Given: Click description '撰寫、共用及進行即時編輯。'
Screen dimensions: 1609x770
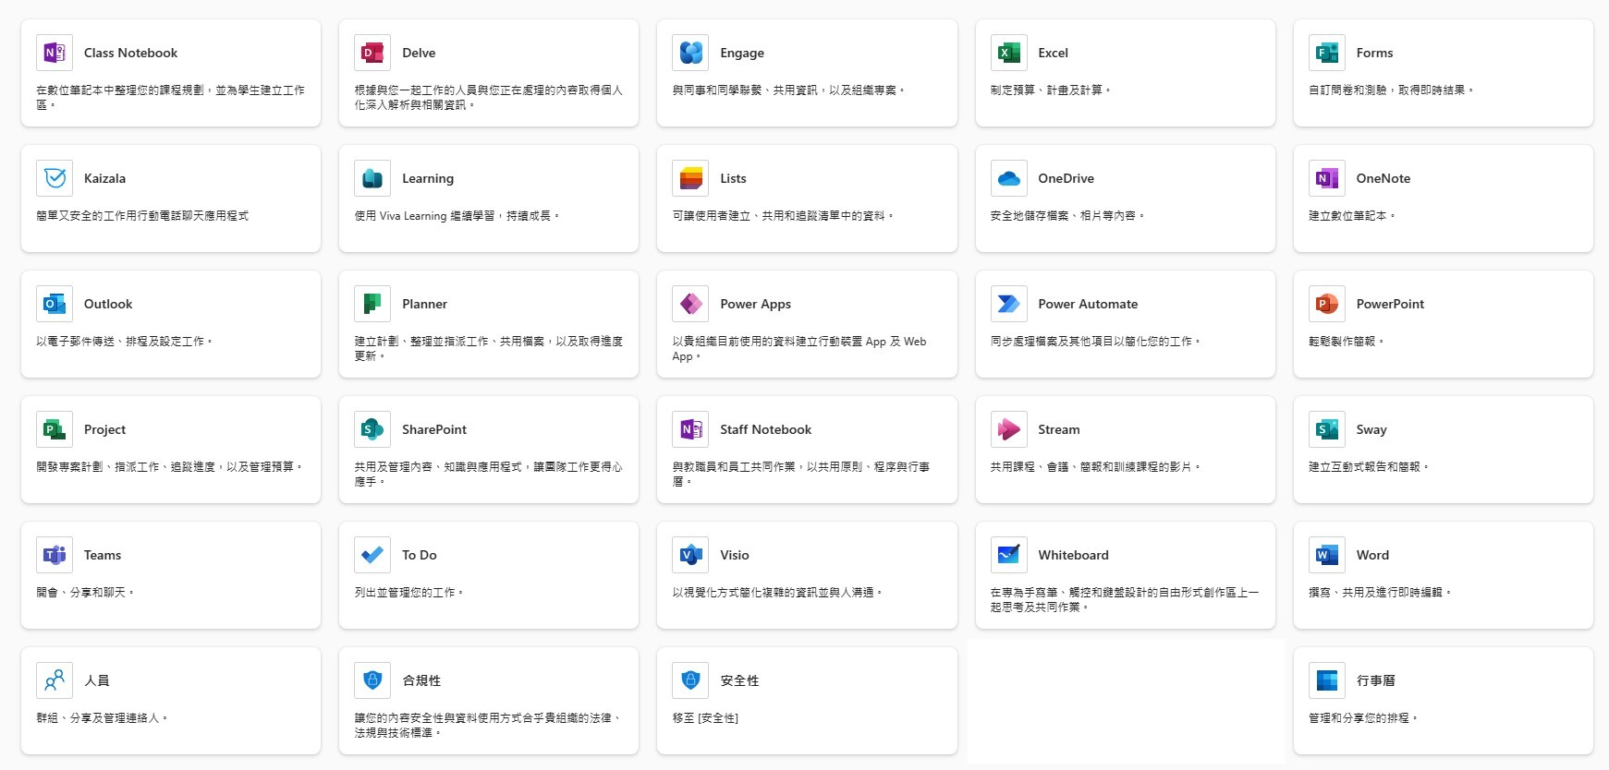Looking at the screenshot, I should pyautogui.click(x=1381, y=593).
